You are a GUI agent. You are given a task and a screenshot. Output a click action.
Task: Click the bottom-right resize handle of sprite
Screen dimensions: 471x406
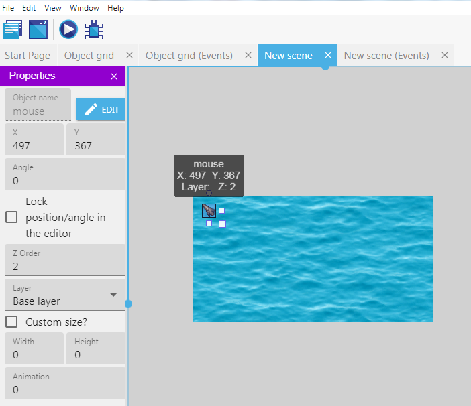222,224
